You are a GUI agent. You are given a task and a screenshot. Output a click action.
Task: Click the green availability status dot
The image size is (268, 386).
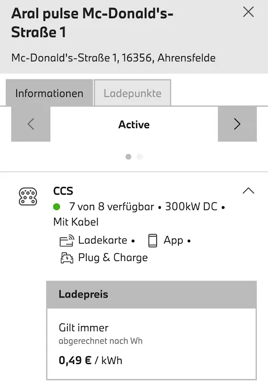pyautogui.click(x=57, y=207)
